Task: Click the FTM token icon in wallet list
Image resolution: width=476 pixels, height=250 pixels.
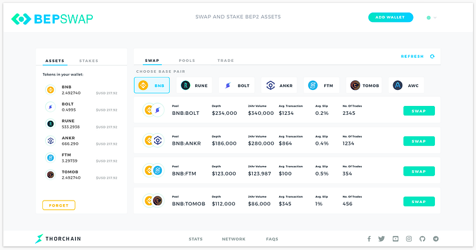Action: click(51, 158)
